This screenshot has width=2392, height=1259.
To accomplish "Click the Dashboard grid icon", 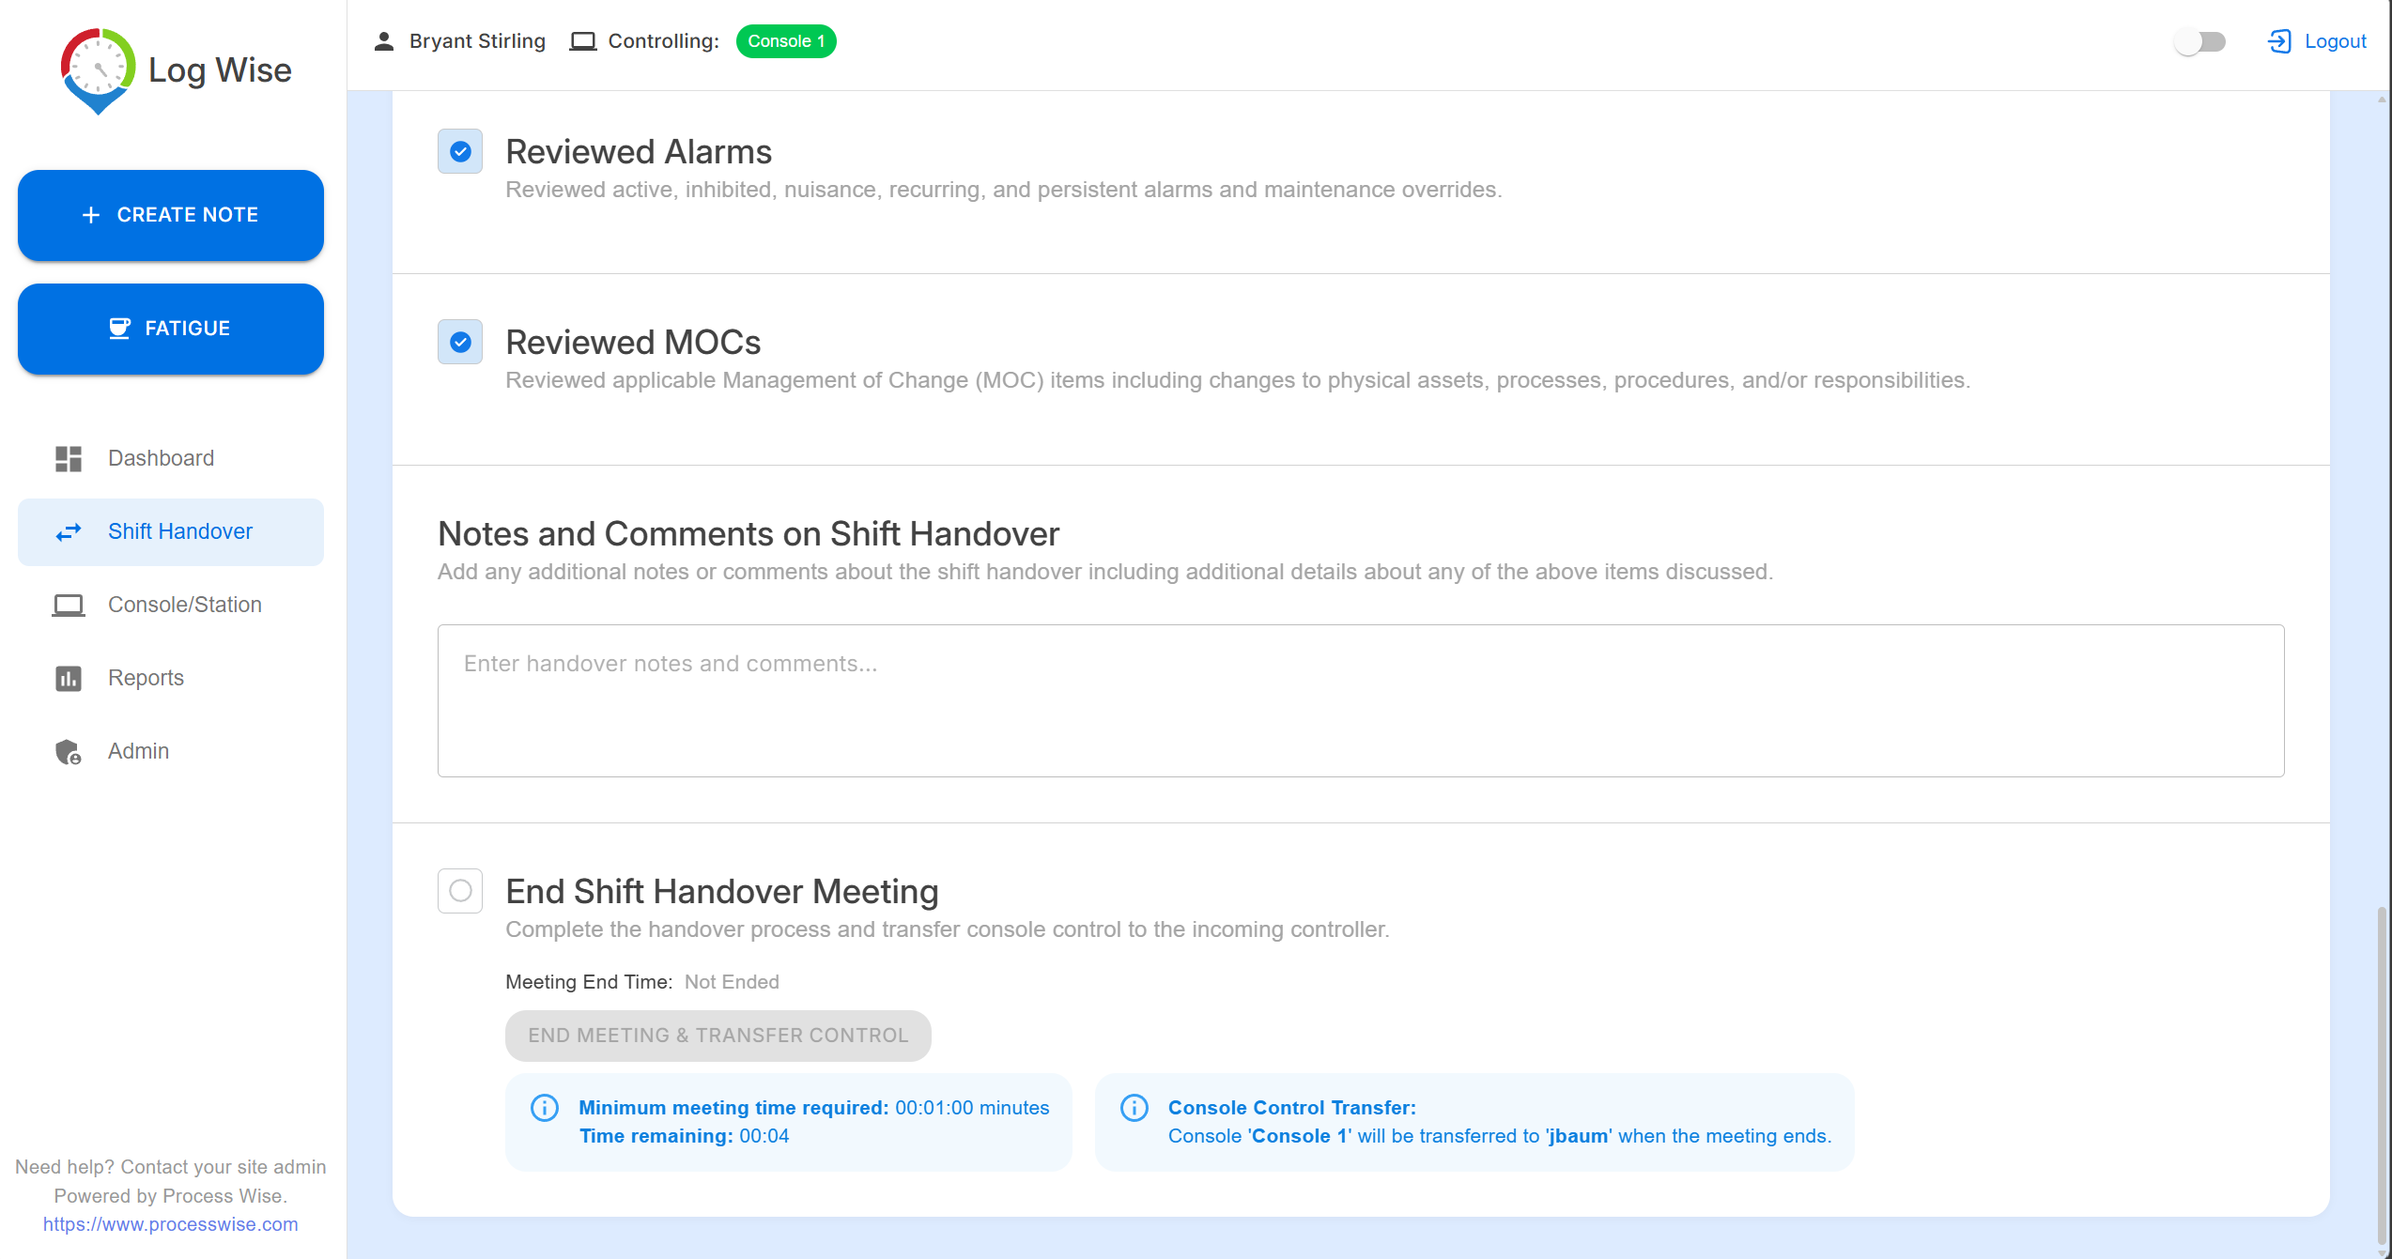I will (69, 458).
